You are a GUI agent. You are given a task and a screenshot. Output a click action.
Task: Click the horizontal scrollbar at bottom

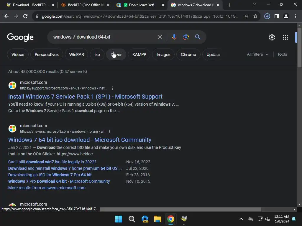click(181, 209)
